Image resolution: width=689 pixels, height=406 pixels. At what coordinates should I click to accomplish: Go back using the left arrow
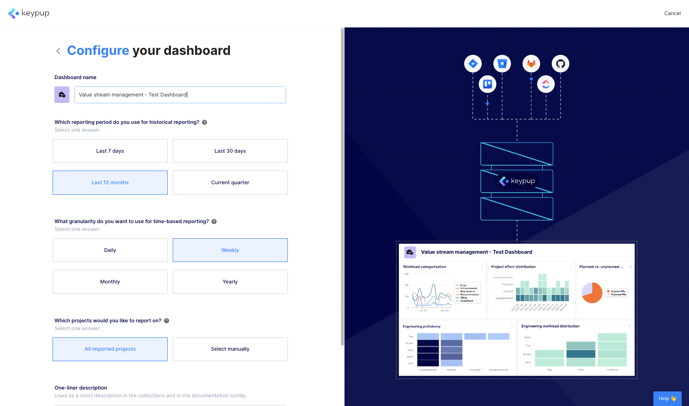[58, 51]
